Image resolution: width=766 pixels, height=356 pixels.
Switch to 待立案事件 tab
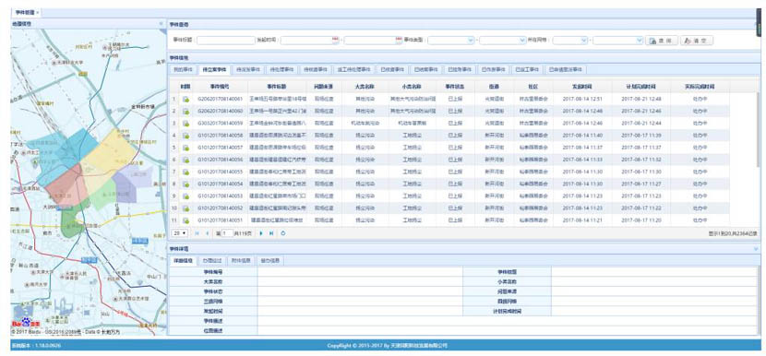(x=214, y=70)
